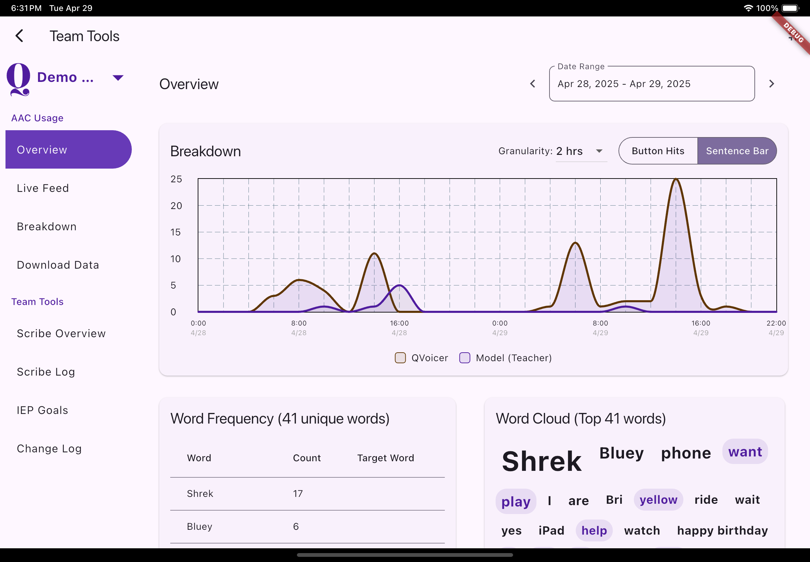Image resolution: width=810 pixels, height=562 pixels.
Task: Open the Scribe Log page
Action: tap(46, 372)
